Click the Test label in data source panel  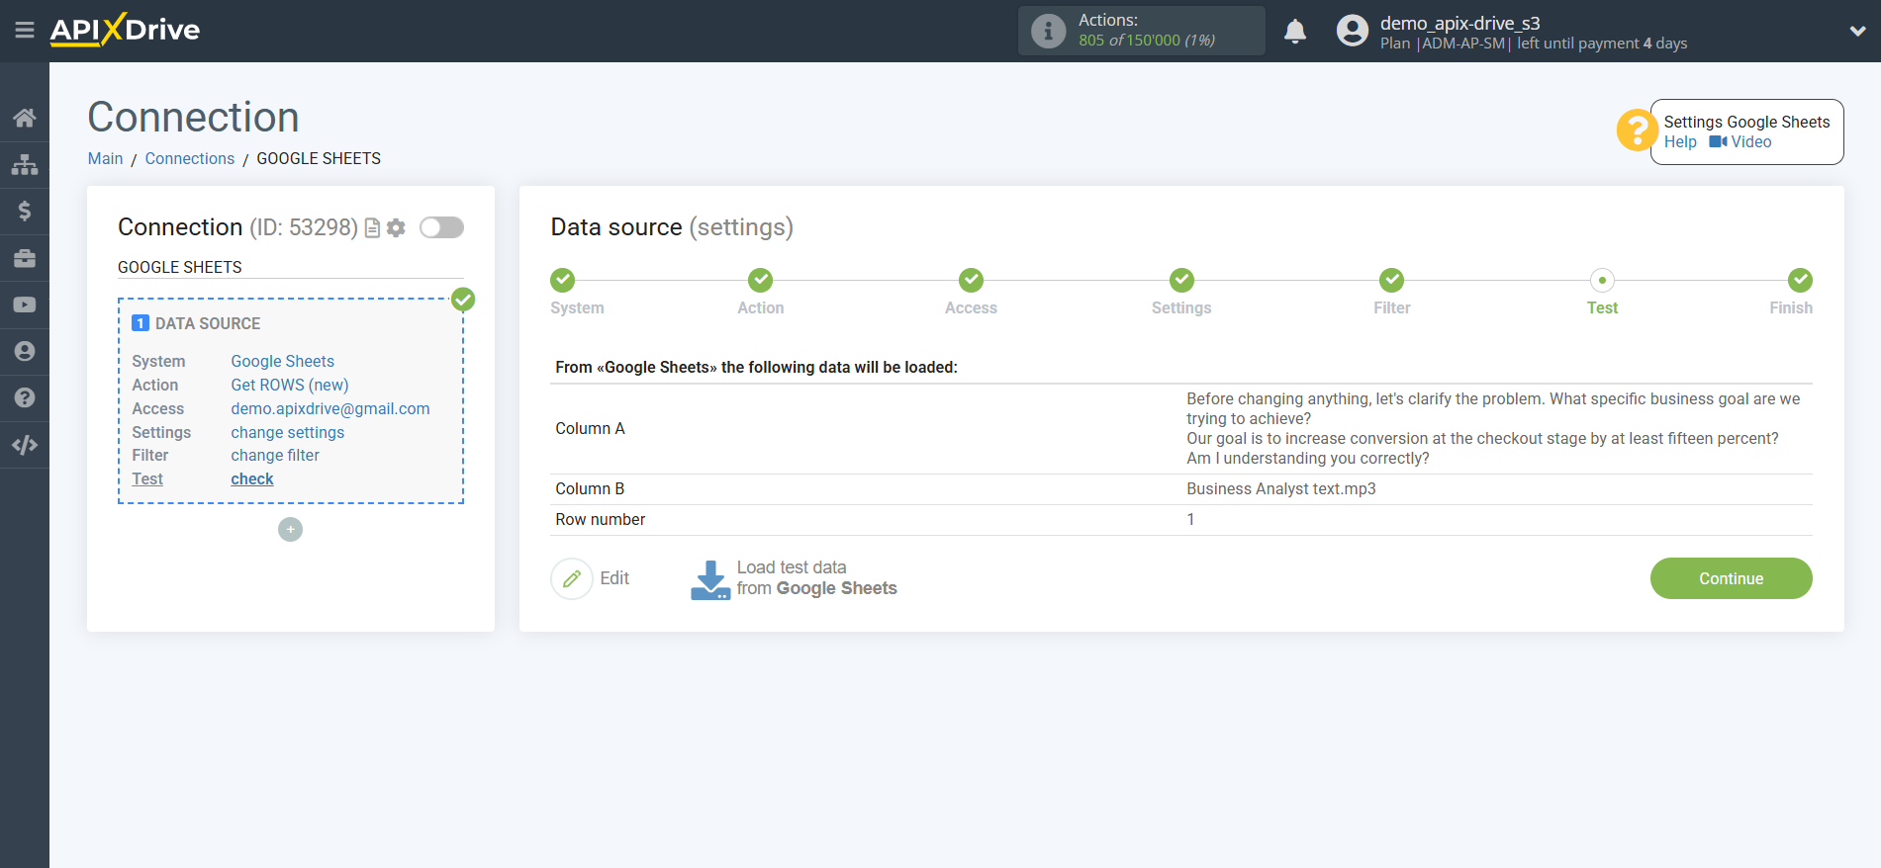[147, 478]
